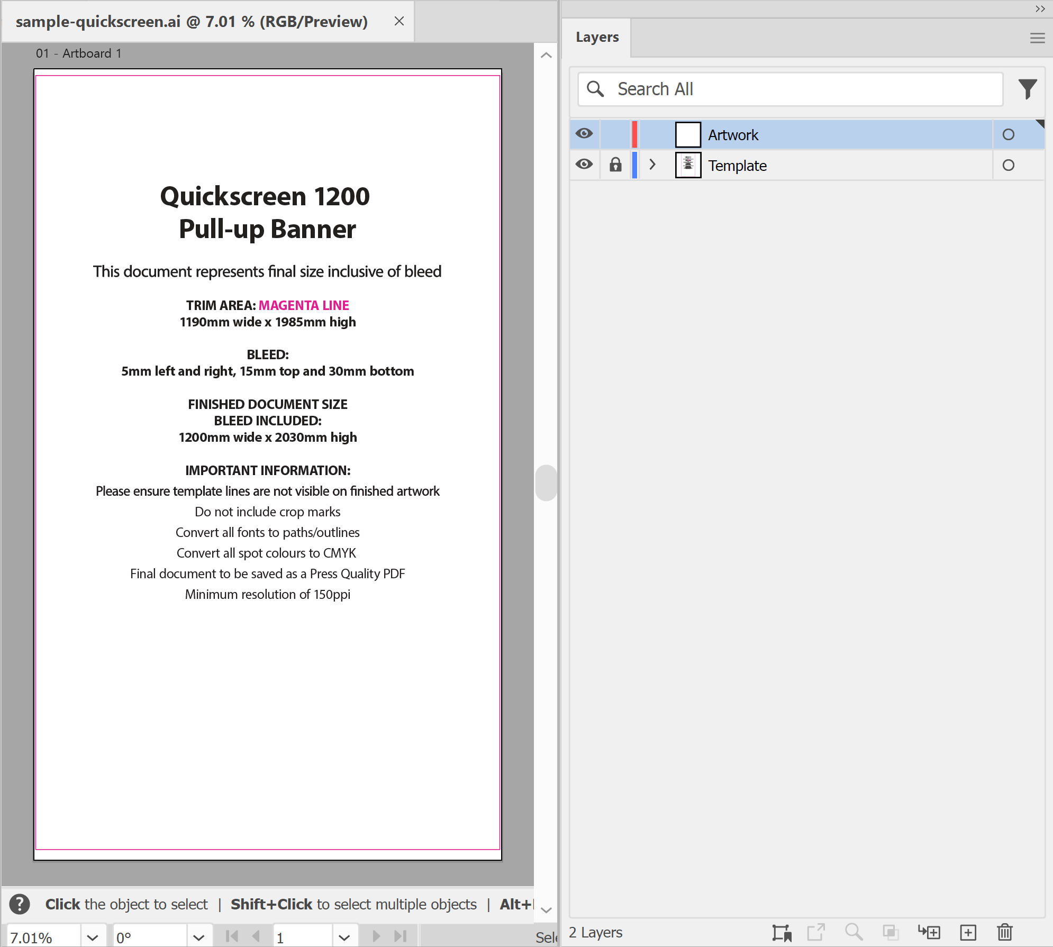Click the Artwork layer thumbnail
Image resolution: width=1053 pixels, height=947 pixels.
688,134
